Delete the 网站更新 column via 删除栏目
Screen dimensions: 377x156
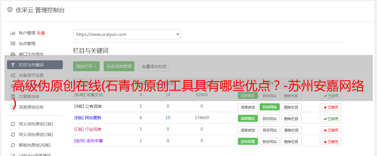291,118
